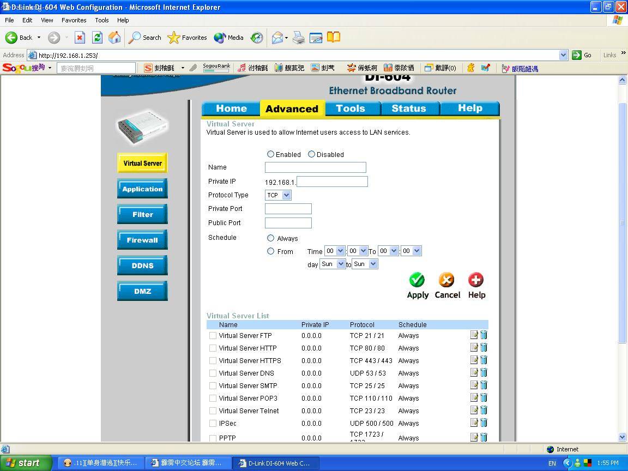The height and width of the screenshot is (471, 628).
Task: Select the Always schedule option
Action: (x=271, y=238)
